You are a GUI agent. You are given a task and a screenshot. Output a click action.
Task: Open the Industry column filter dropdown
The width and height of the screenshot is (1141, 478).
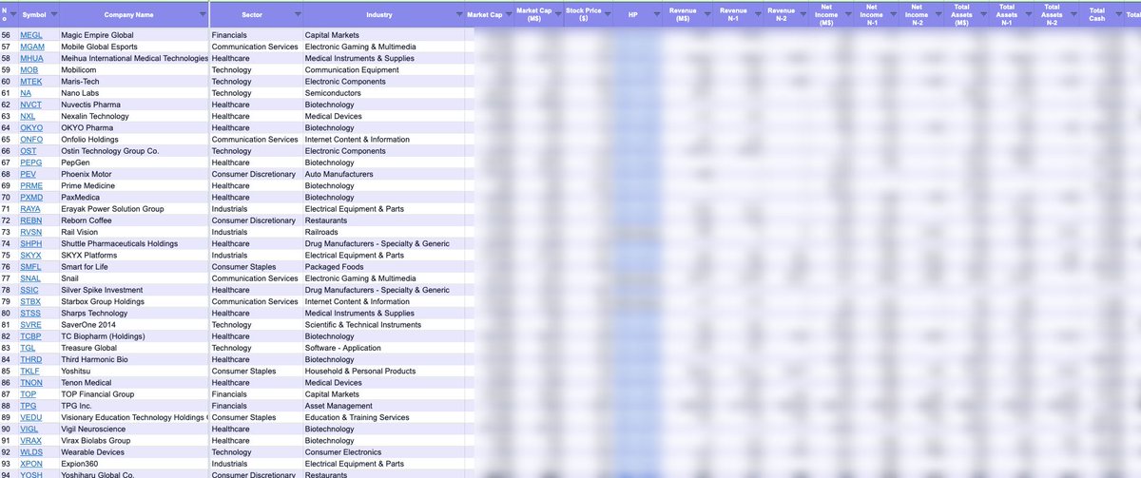pyautogui.click(x=457, y=15)
